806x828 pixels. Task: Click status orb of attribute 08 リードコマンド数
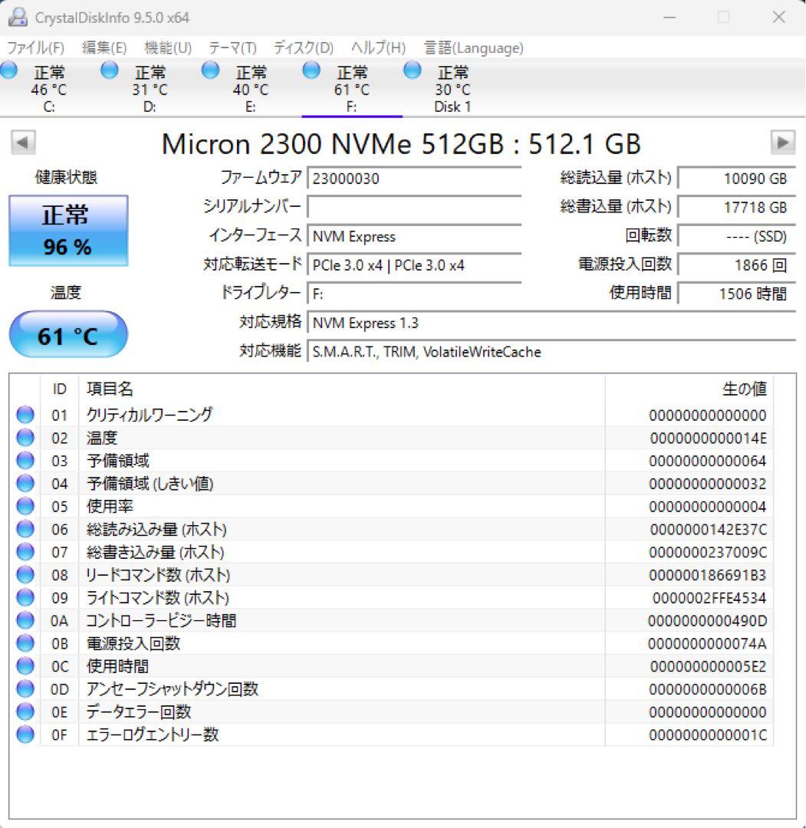tap(25, 574)
